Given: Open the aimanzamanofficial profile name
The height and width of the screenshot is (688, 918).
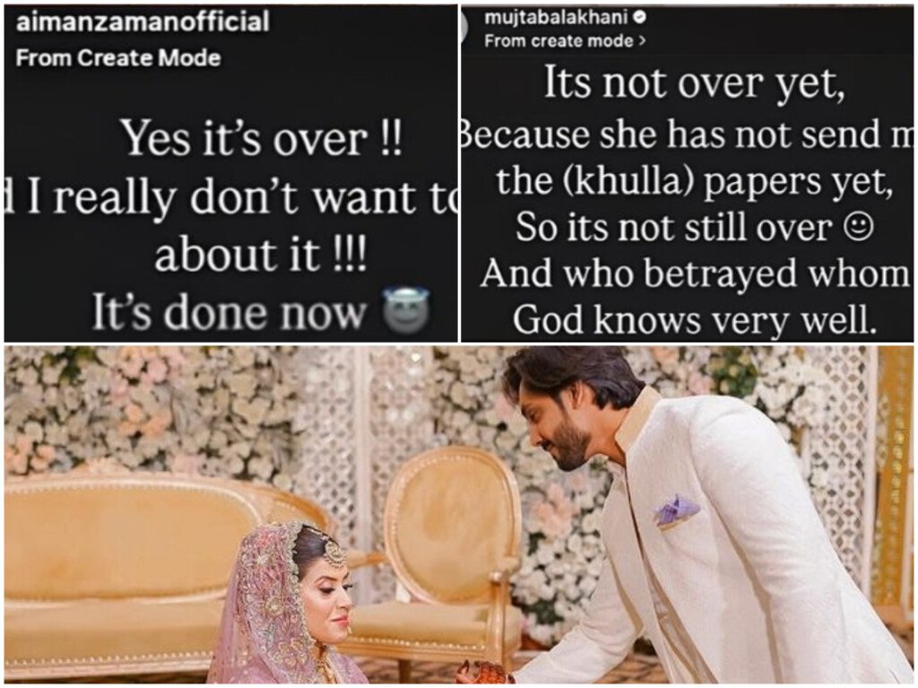Looking at the screenshot, I should (143, 22).
